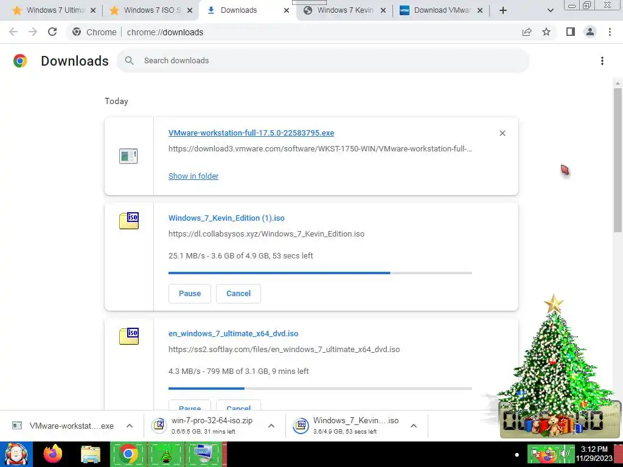623x467 pixels.
Task: Expand options for win-7-pro-32-64-iso.zip shelf item
Action: pos(271,426)
